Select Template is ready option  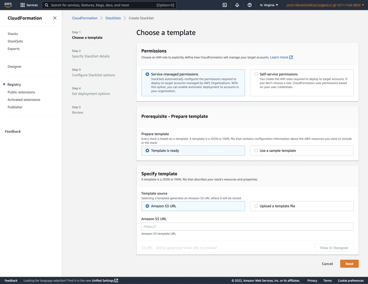[x=193, y=151]
